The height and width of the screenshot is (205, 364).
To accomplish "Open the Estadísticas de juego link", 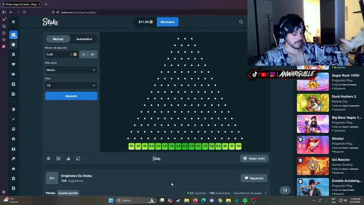I will point(248,193).
